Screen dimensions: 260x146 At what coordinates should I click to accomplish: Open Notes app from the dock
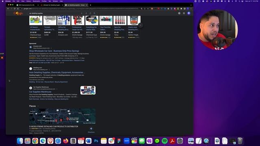point(104,141)
